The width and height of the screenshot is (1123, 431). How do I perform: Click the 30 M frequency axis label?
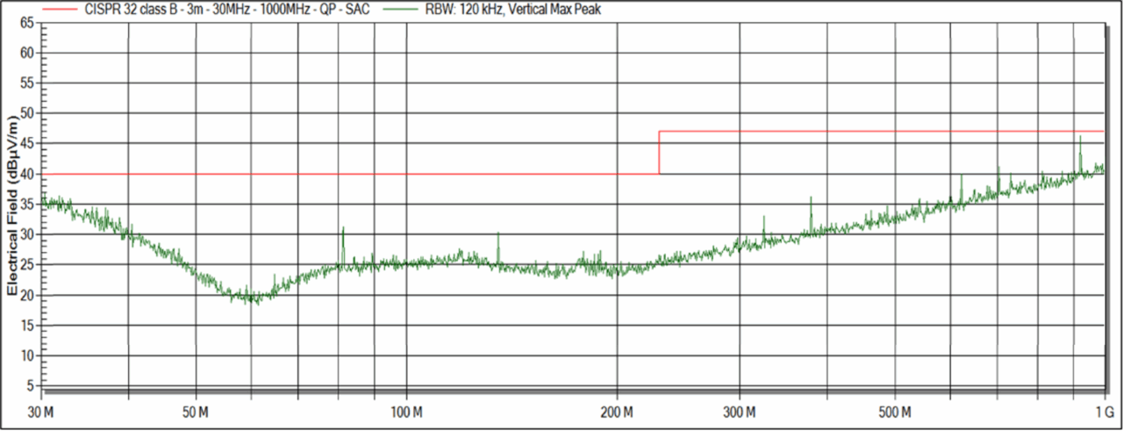41,412
